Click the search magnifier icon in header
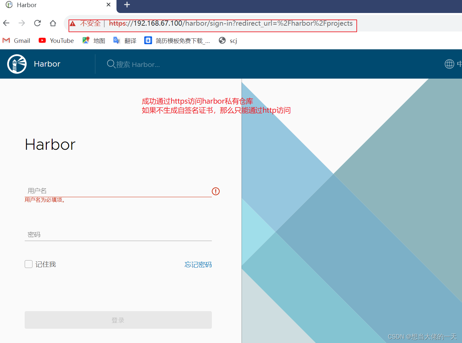 (x=111, y=64)
